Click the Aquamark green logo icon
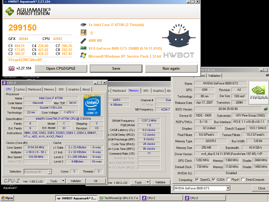 [x=10, y=11]
